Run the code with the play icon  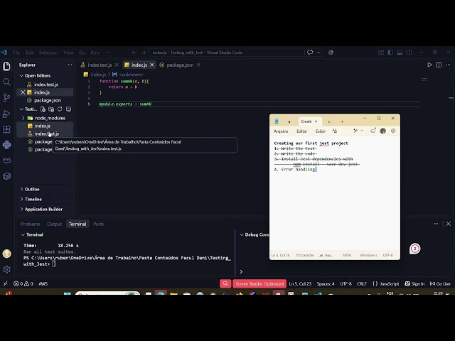click(429, 65)
